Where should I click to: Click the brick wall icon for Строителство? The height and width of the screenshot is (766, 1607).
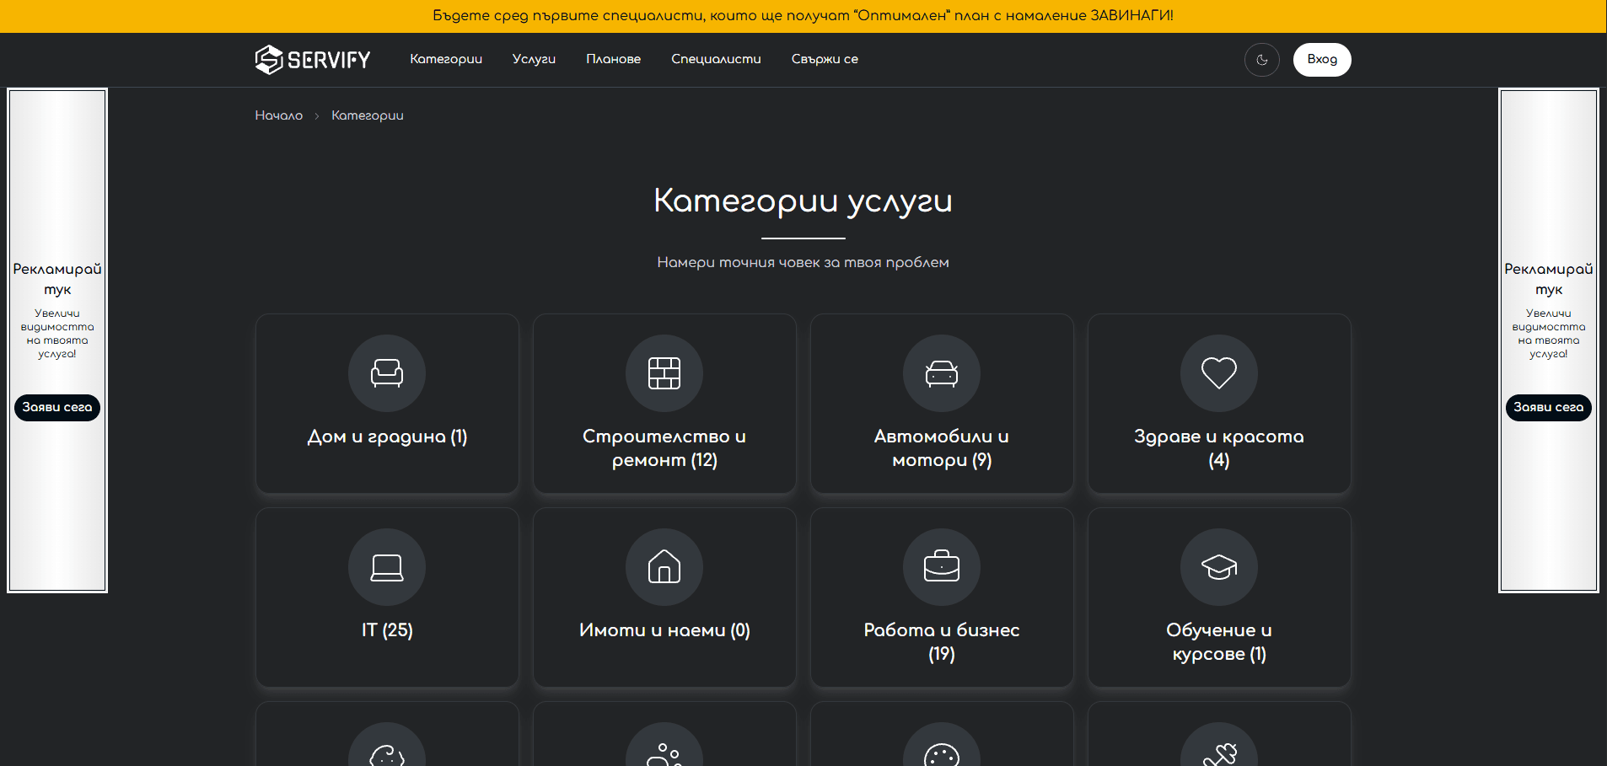(664, 373)
